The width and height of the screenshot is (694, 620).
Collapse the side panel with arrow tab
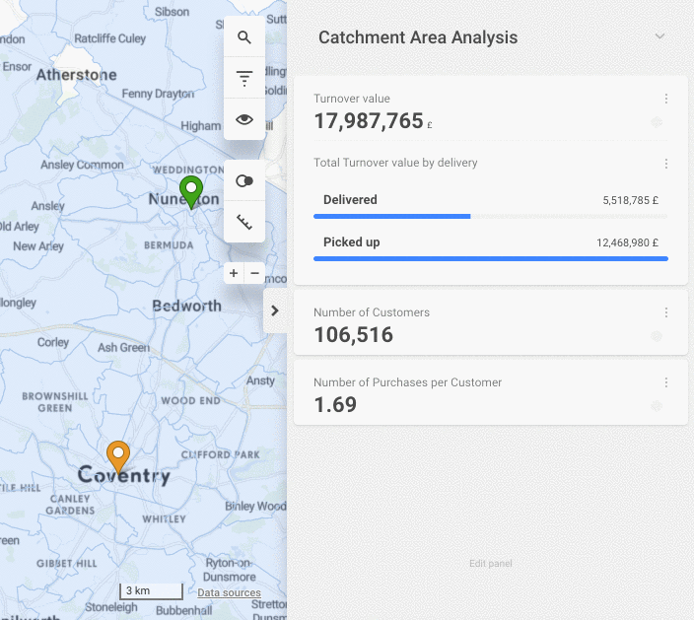point(275,310)
